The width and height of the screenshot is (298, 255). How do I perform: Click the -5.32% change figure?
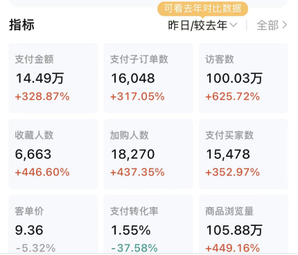(36, 248)
